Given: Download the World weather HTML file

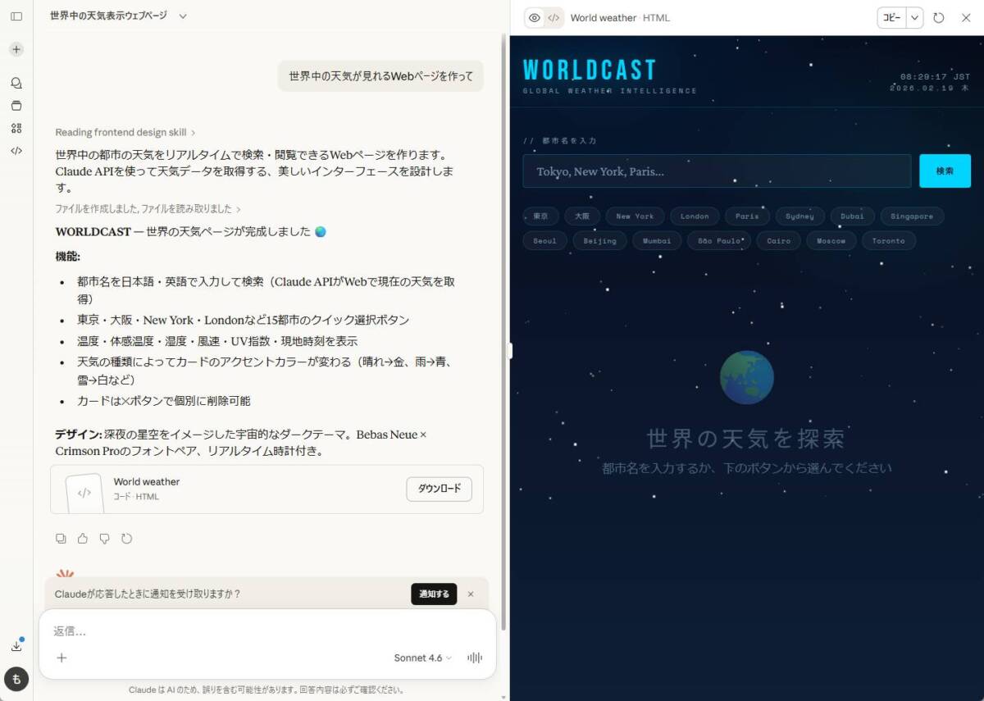Looking at the screenshot, I should (x=439, y=489).
